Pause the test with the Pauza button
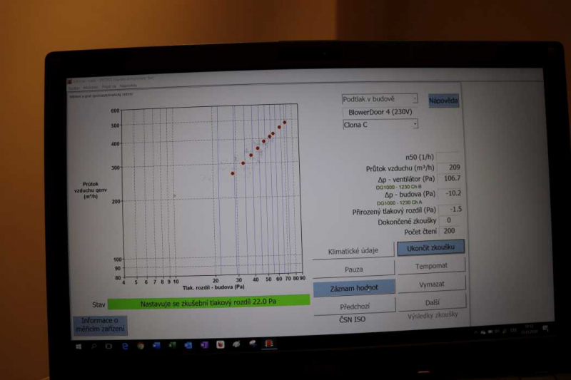Image resolution: width=571 pixels, height=380 pixels. pyautogui.click(x=353, y=269)
